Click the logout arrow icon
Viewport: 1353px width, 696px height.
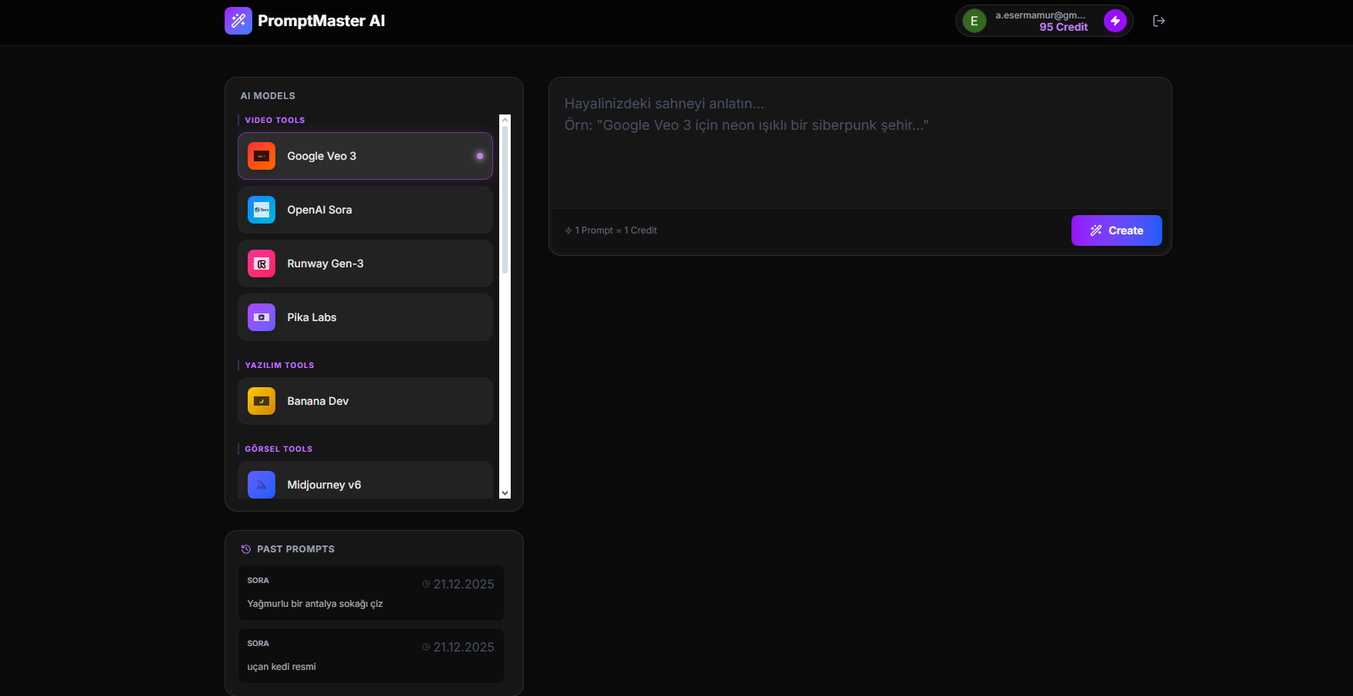(x=1159, y=21)
